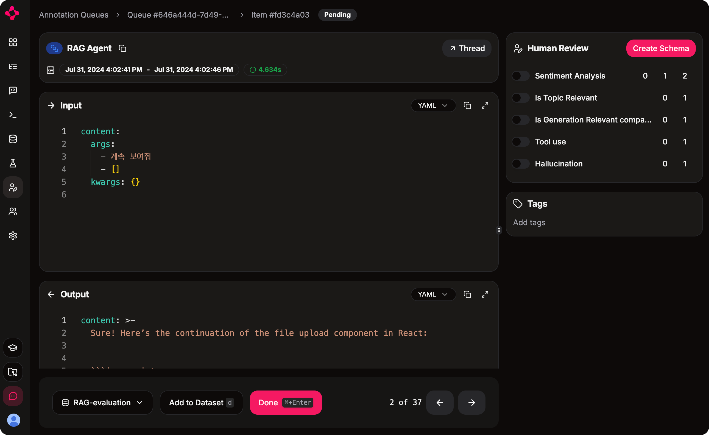
Task: Open the Dashboards panel from the sidebar
Action: point(13,42)
